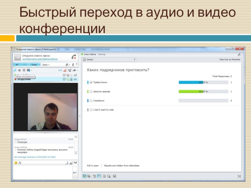Open the arrow beside the people options icon

click(69, 65)
